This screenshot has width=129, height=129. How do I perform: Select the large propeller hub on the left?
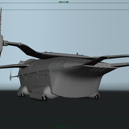coord(1,41)
